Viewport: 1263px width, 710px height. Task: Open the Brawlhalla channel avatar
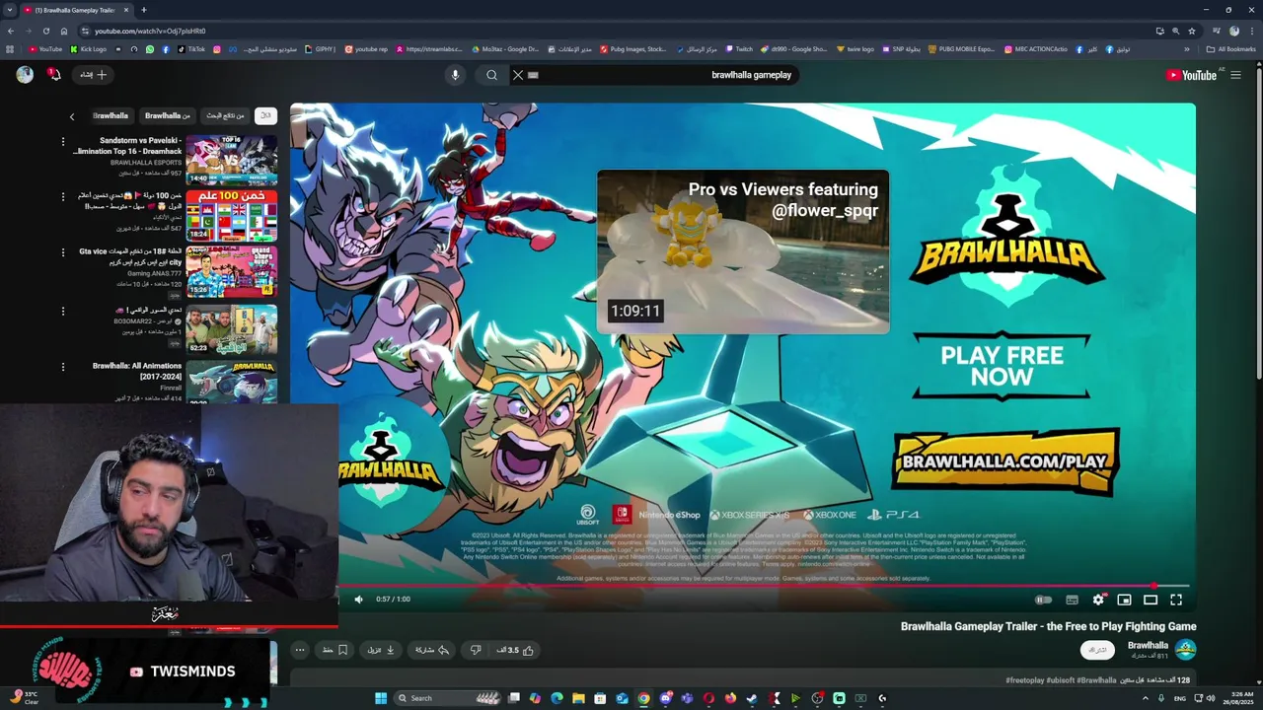point(1185,649)
